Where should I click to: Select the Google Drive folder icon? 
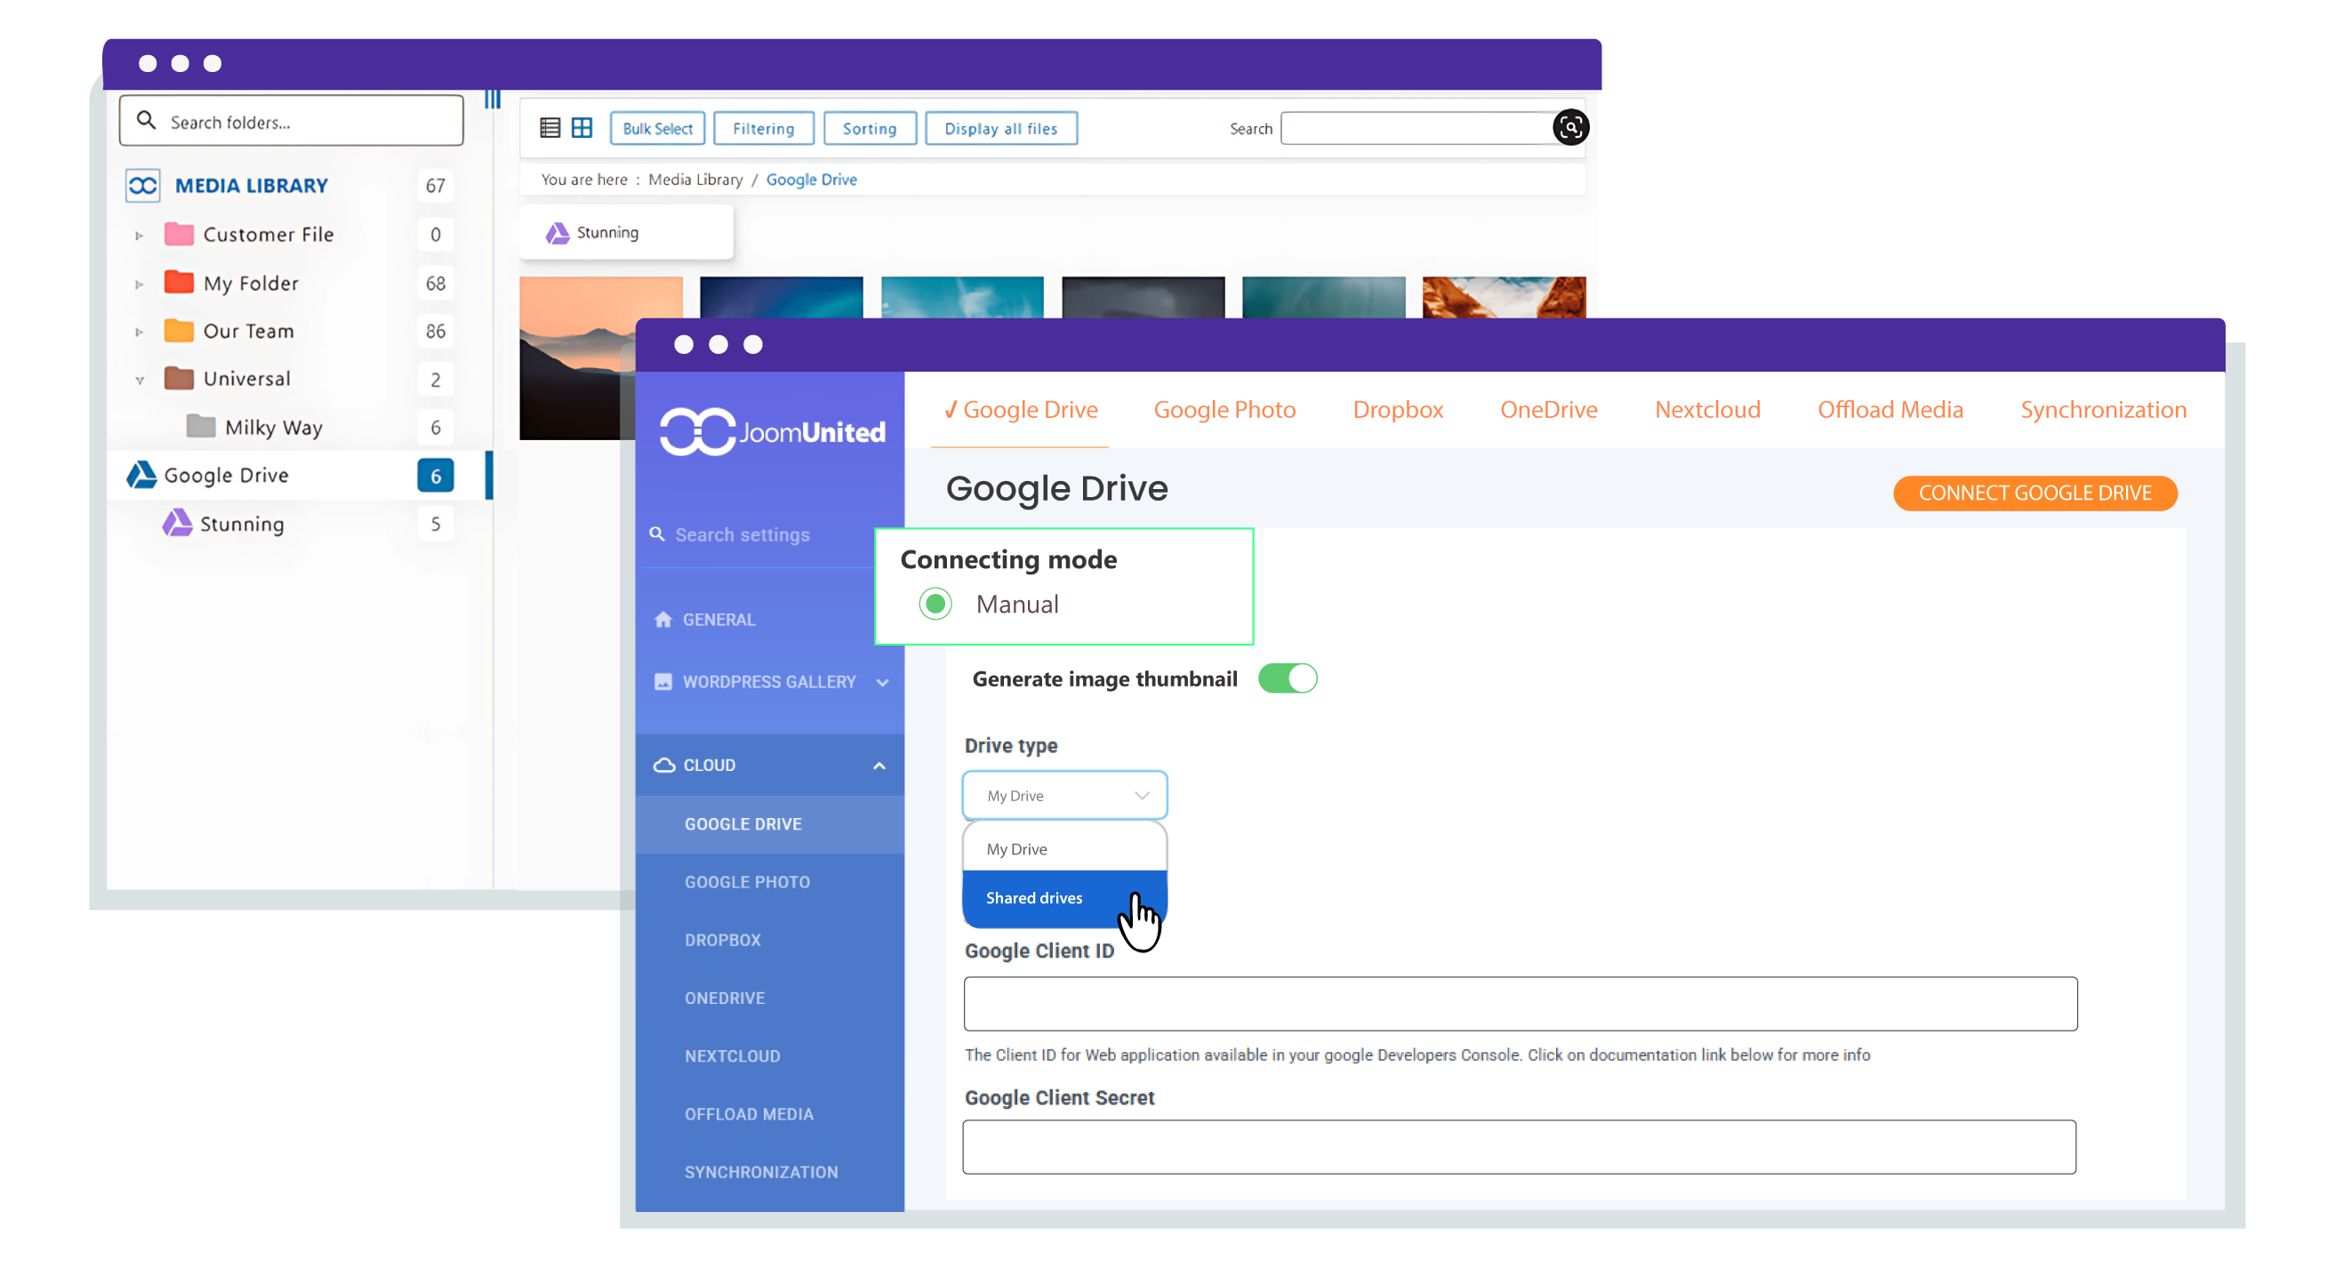141,475
